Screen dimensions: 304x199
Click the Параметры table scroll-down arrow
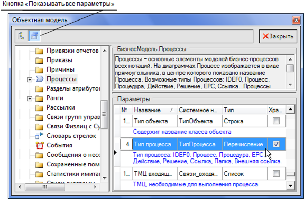click(x=290, y=186)
